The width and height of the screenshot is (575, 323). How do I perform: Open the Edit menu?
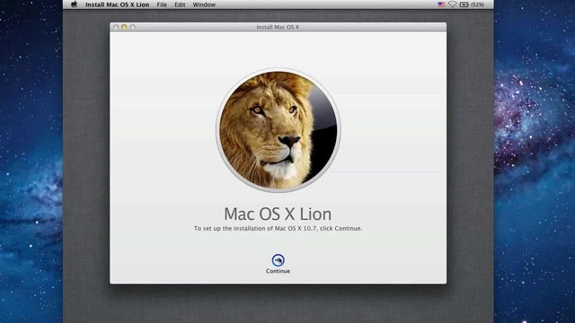tap(180, 4)
